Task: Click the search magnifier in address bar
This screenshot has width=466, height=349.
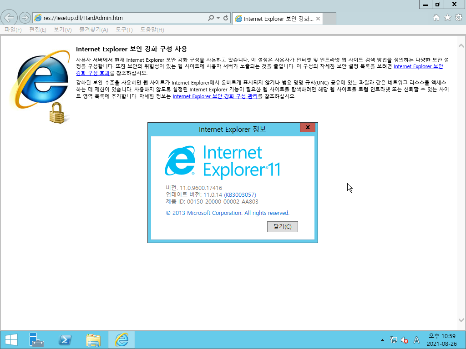Action: tap(211, 18)
